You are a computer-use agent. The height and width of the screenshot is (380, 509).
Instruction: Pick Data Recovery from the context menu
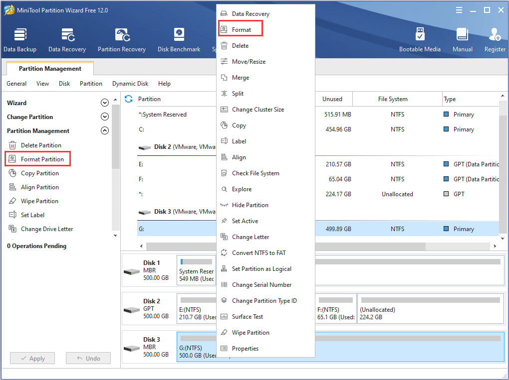click(x=265, y=13)
